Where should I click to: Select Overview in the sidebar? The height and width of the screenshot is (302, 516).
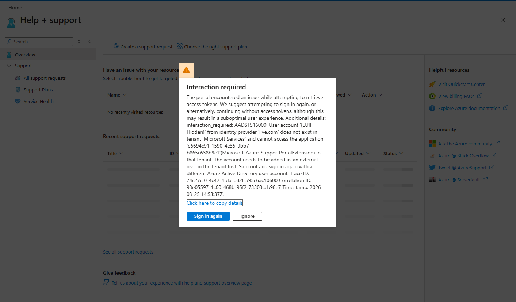(x=48, y=55)
